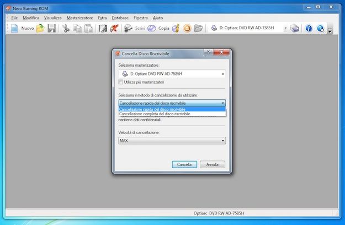The image size is (345, 225).
Task: Open the Seleziona masterizzatore dropdown in dialog
Action: 222,74
